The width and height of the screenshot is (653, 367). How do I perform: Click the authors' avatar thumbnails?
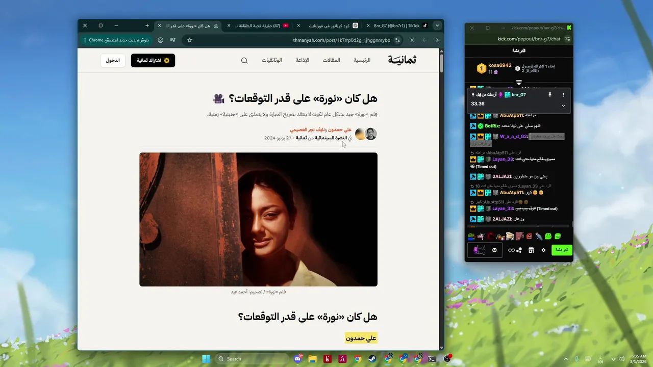pos(366,134)
